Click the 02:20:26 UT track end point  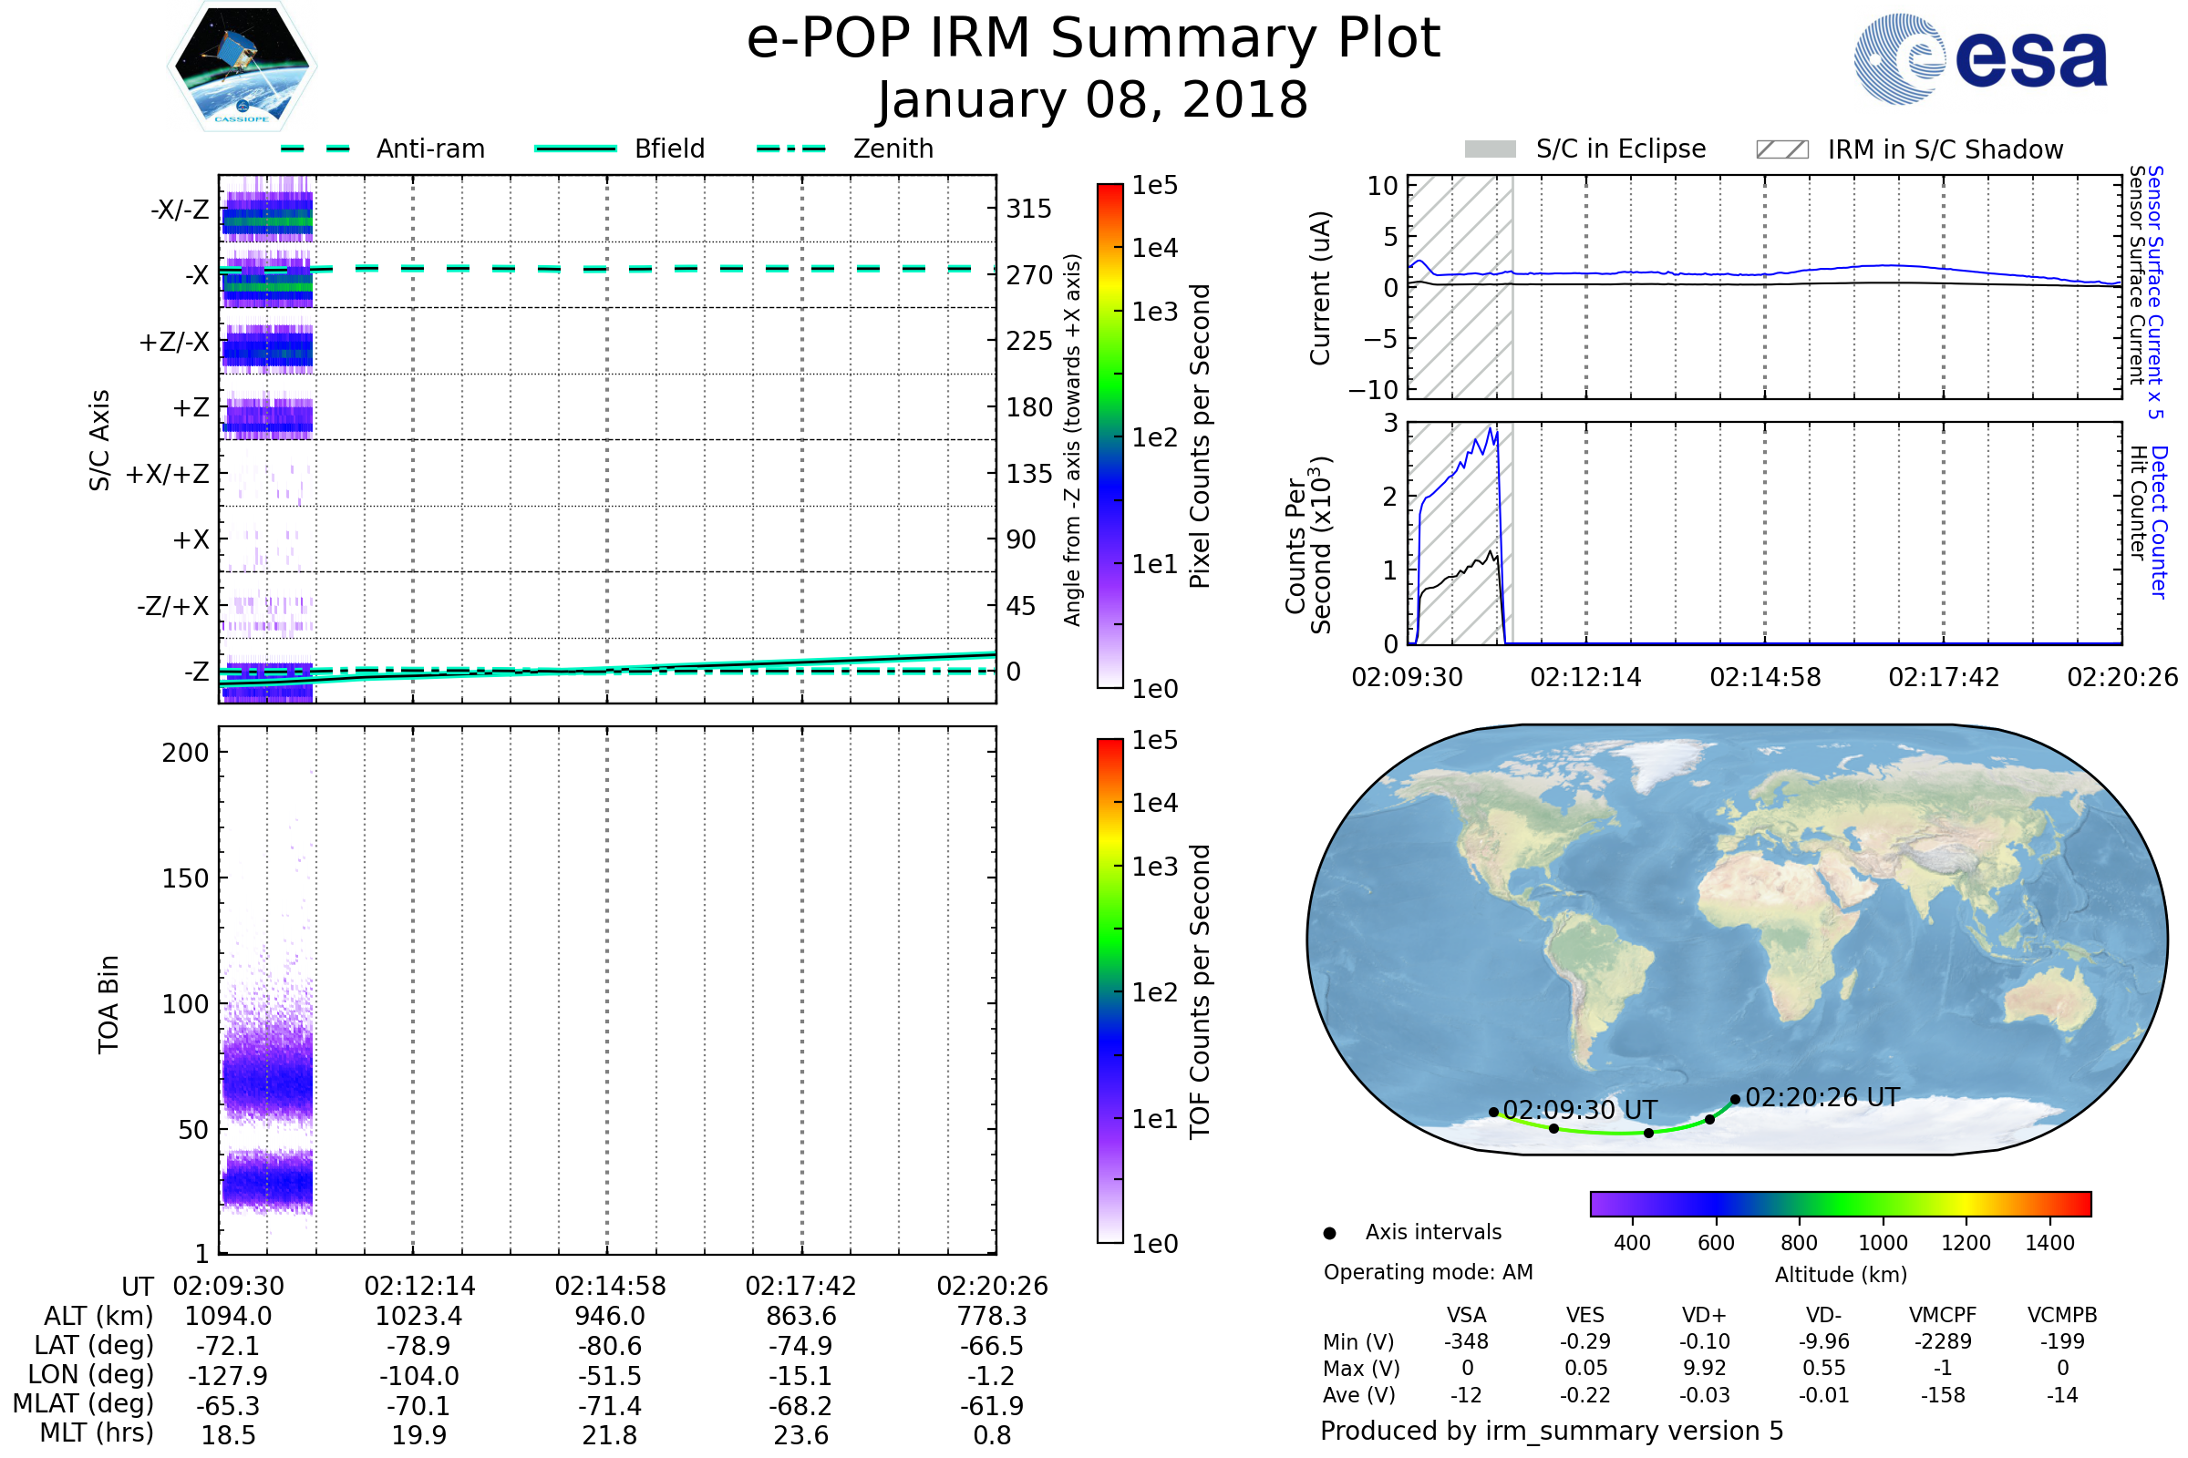[1735, 1100]
